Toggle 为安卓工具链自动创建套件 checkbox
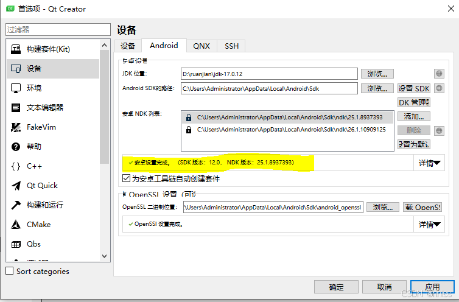 [126, 178]
